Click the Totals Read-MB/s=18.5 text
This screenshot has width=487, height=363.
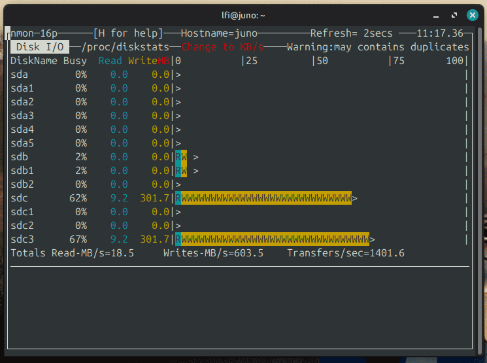click(x=73, y=253)
